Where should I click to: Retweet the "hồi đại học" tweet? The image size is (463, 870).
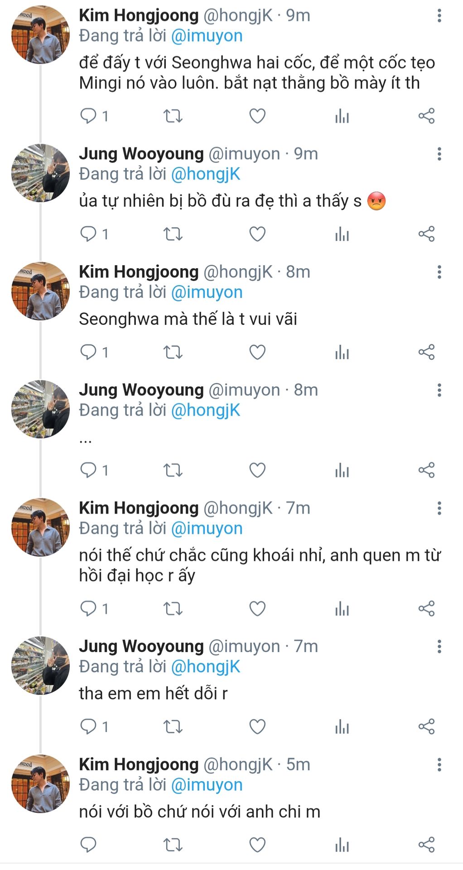173,608
